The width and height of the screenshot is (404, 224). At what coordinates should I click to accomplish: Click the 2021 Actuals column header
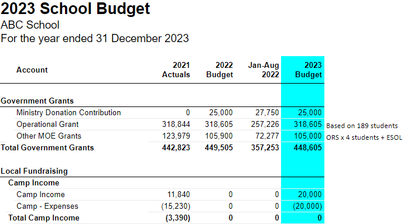[x=176, y=70]
